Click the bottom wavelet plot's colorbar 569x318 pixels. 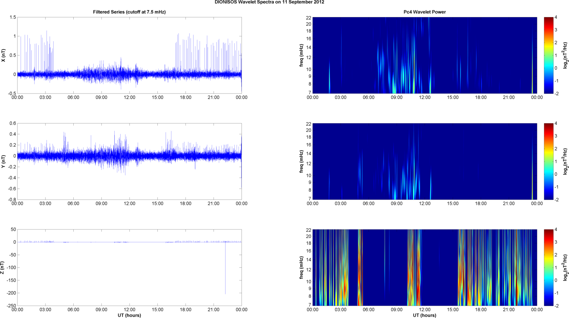coord(548,267)
